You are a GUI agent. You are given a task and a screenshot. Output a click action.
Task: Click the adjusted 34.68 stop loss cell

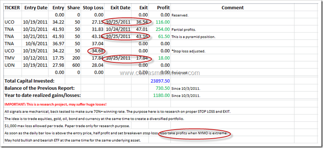[98, 51]
